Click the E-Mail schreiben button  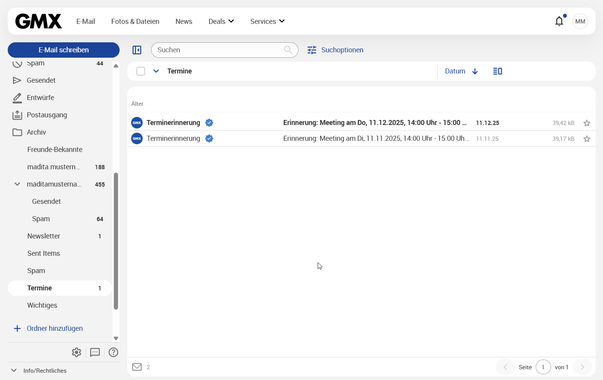coord(63,50)
